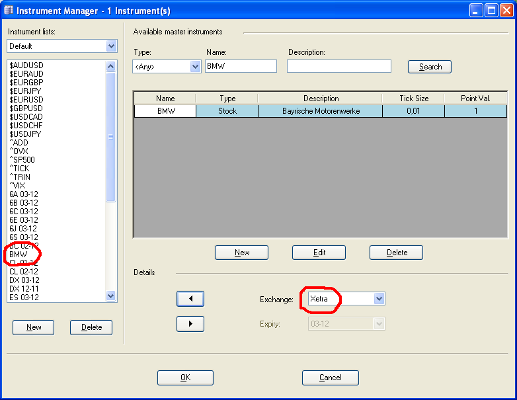Select $EURGBP in the instrument list
This screenshot has height=400, width=517.
26,83
